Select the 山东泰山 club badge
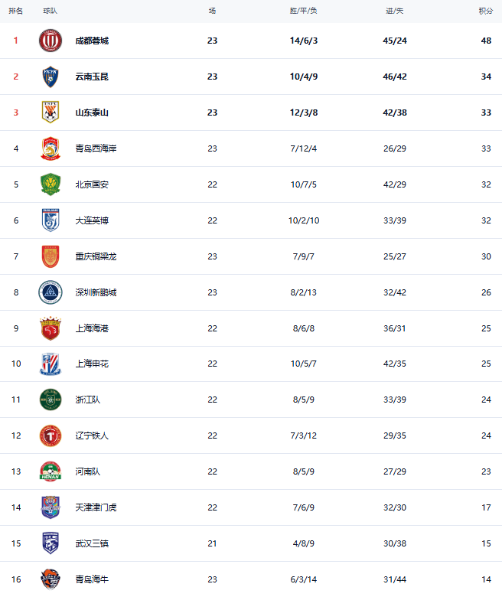This screenshot has width=502, height=597. [51, 113]
